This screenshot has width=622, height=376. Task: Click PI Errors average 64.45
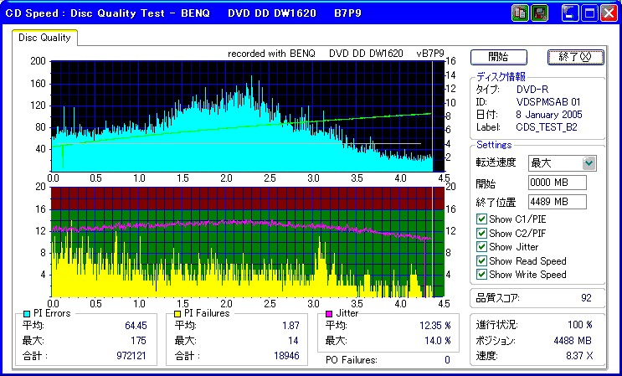click(x=136, y=326)
